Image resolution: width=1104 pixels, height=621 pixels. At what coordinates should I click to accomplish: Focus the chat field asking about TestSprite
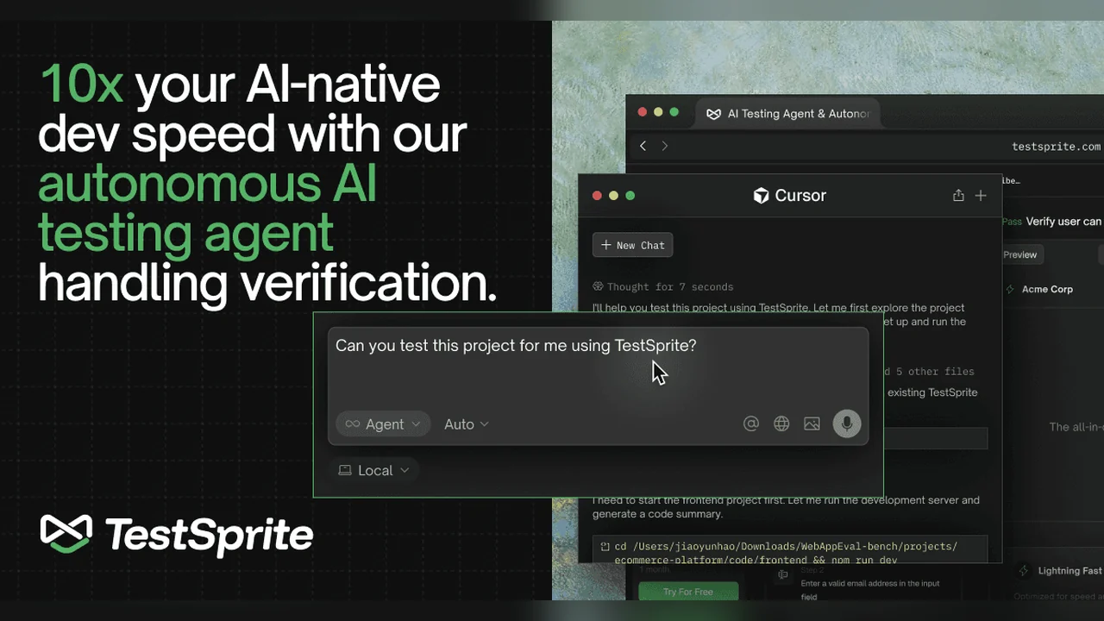(x=598, y=386)
